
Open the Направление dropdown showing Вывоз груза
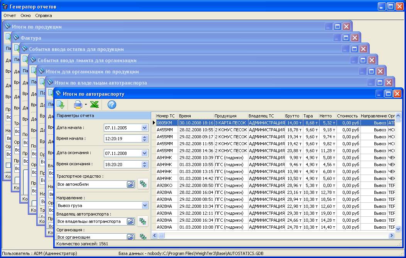click(145, 205)
